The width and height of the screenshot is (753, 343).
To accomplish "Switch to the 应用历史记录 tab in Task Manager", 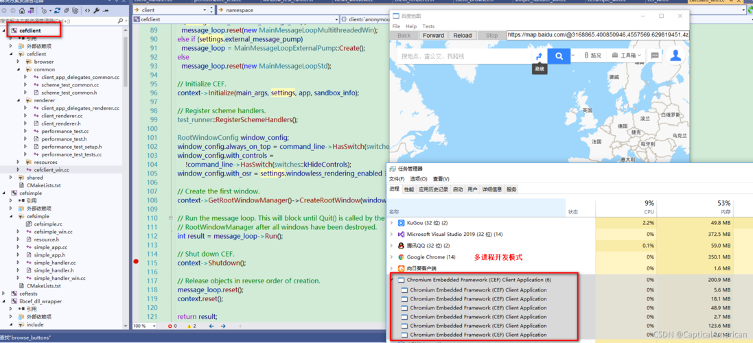I will pos(433,189).
